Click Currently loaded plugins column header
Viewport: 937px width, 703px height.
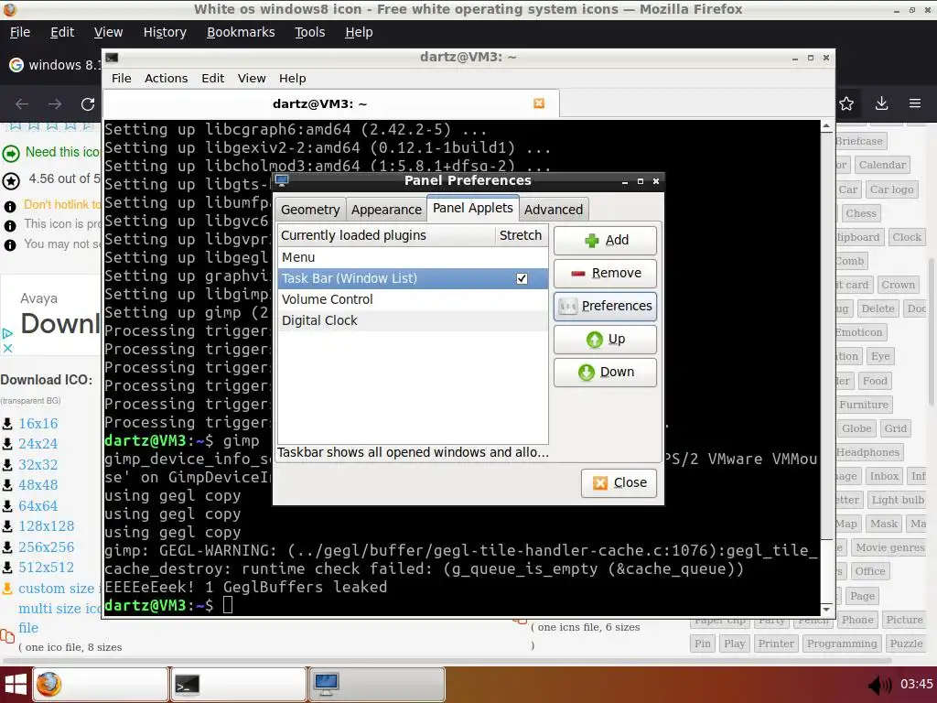pyautogui.click(x=386, y=235)
